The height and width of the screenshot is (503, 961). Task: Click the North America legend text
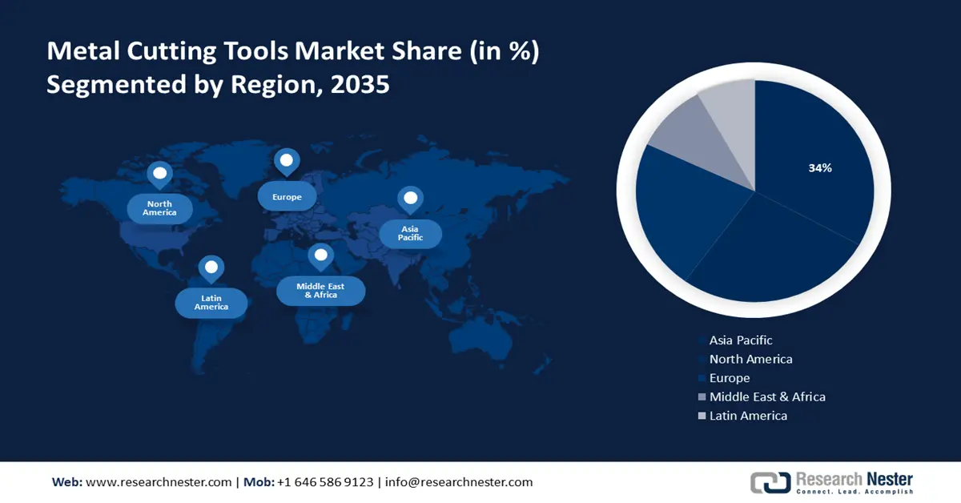[x=751, y=359]
